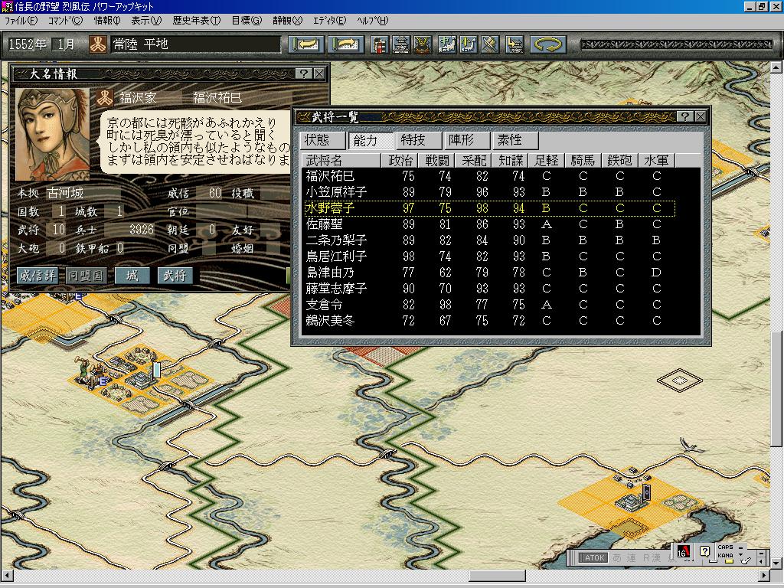Sort by the 戦闘 column header
Screen dimensions: 784x588
tap(436, 161)
